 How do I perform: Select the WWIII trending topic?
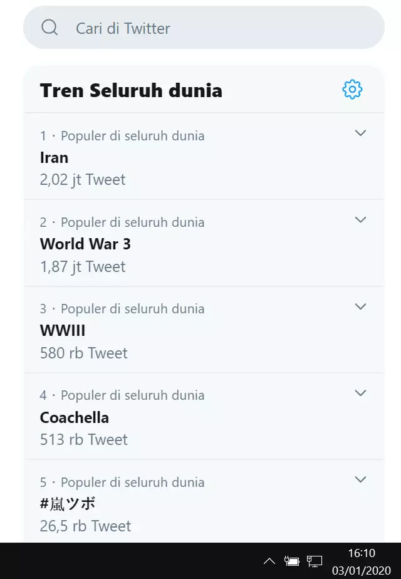click(63, 330)
